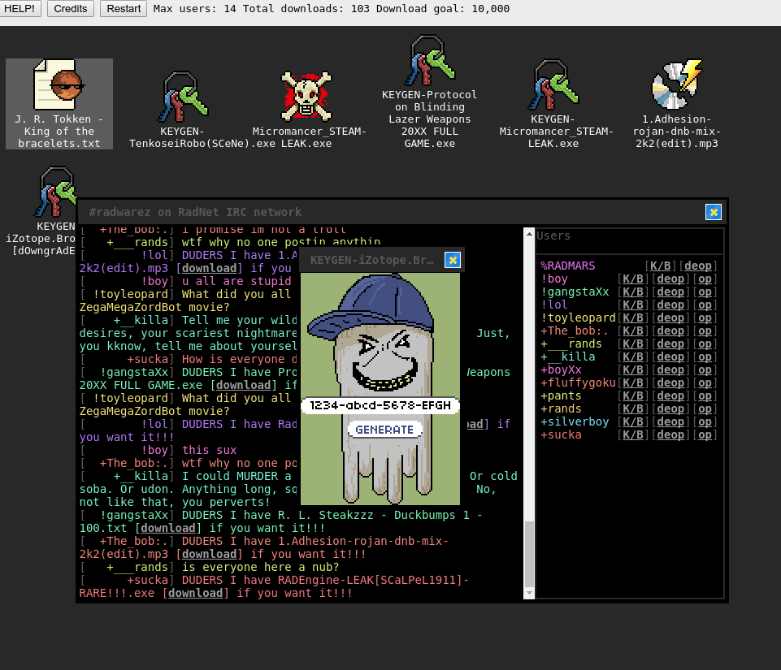Kick/ban user +The_bob:.
781x670 pixels.
point(633,331)
